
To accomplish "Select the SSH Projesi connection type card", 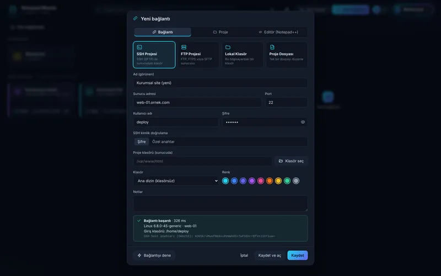I will (x=154, y=55).
